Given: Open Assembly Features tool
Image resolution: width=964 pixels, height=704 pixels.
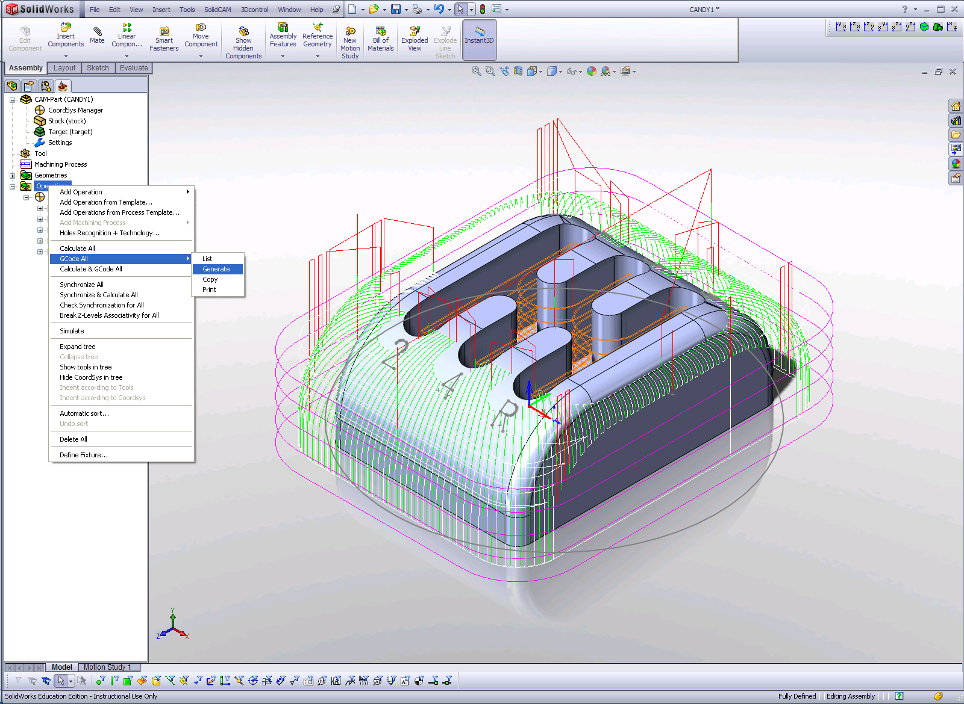Looking at the screenshot, I should tap(283, 36).
